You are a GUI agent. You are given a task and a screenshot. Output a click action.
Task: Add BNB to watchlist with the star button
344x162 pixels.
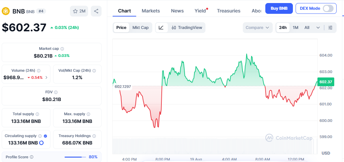tap(79, 11)
